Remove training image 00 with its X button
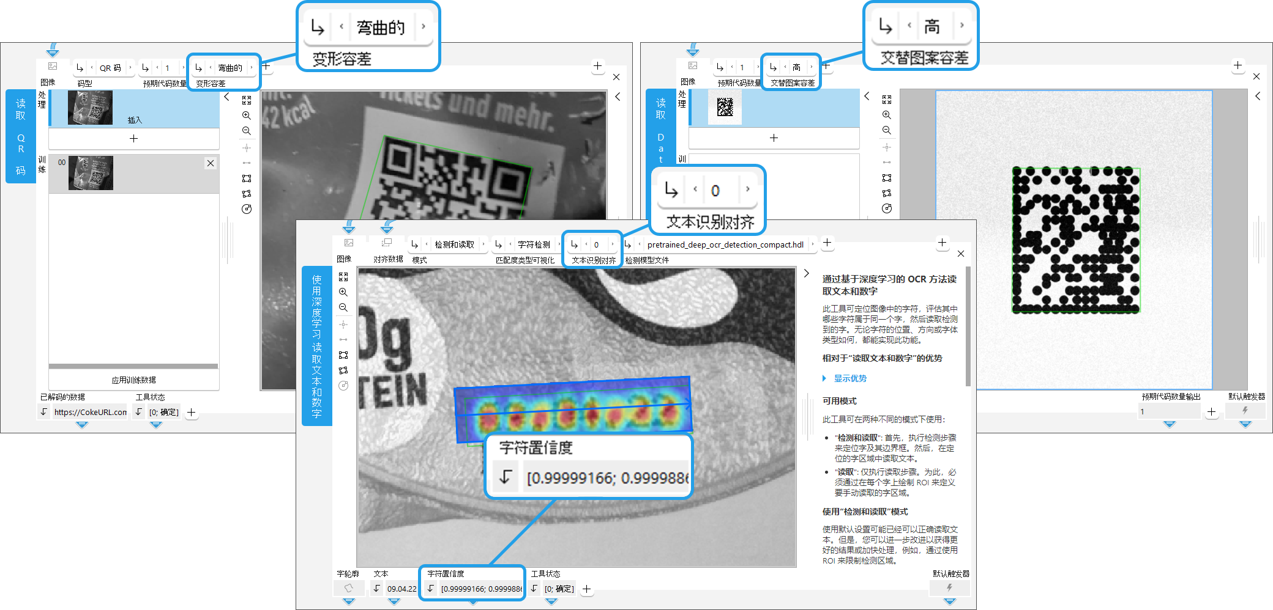Viewport: 1273px width, 610px height. (211, 163)
